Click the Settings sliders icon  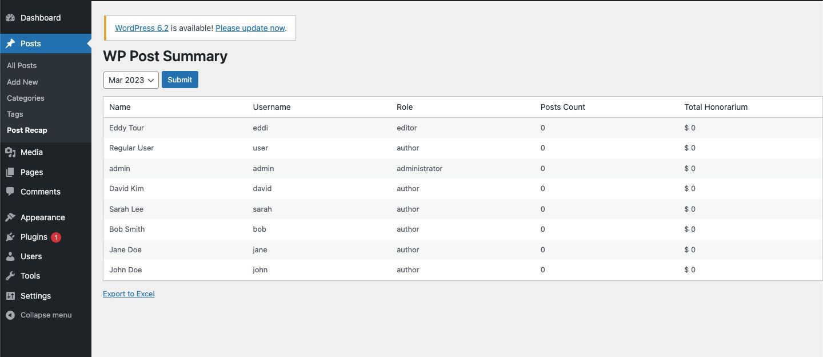(x=10, y=296)
